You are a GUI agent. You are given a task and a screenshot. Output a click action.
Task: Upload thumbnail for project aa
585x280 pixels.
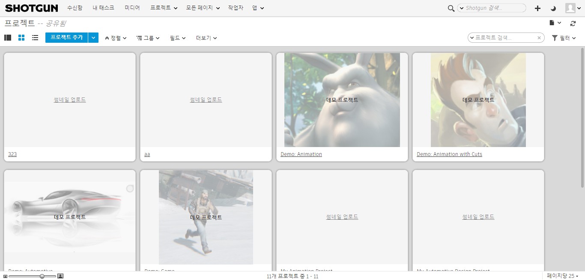206,100
